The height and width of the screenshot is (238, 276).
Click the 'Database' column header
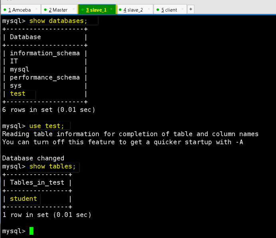[26, 37]
